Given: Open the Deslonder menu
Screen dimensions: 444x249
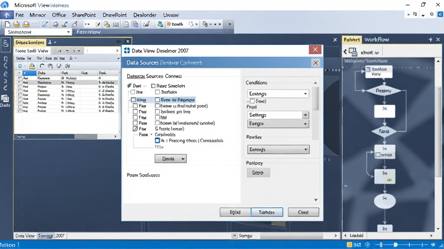Looking at the screenshot, I should click(x=145, y=15).
